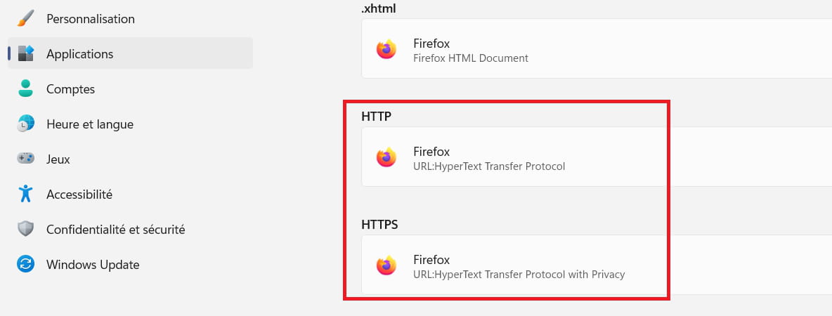Click the Windows Update sync arrows icon
The width and height of the screenshot is (832, 316).
tap(25, 264)
